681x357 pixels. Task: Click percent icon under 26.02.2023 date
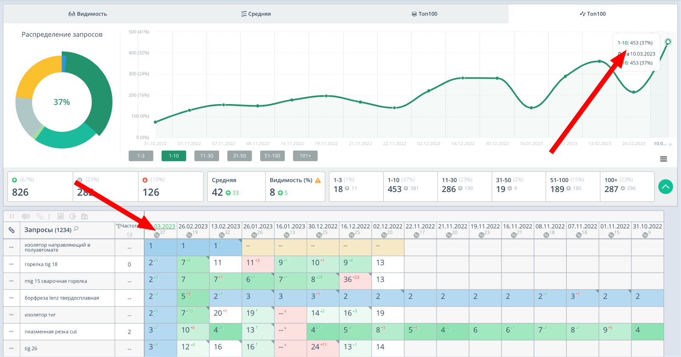coord(189,235)
